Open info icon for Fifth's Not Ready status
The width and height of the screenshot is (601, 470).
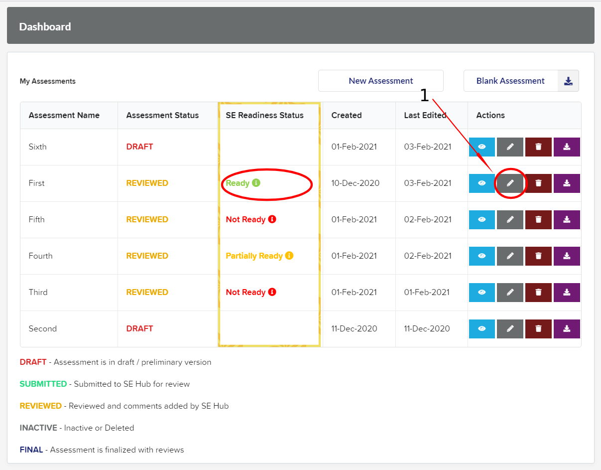click(272, 219)
